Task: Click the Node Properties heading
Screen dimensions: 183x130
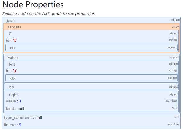Action: 33,5
